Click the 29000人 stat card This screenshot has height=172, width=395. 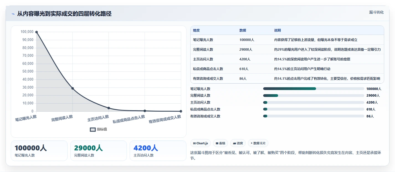click(99, 151)
